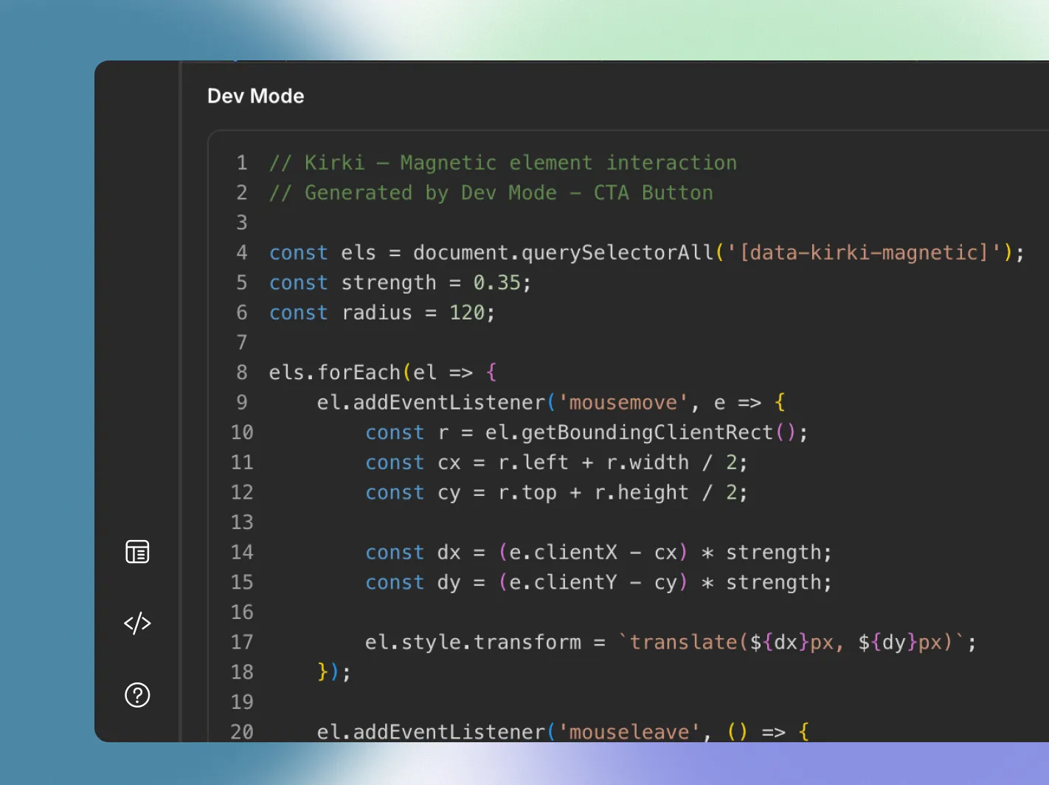Select comment 'Generated by Dev Mode – CTA Button'
Screen dimensions: 1049x785
click(491, 193)
